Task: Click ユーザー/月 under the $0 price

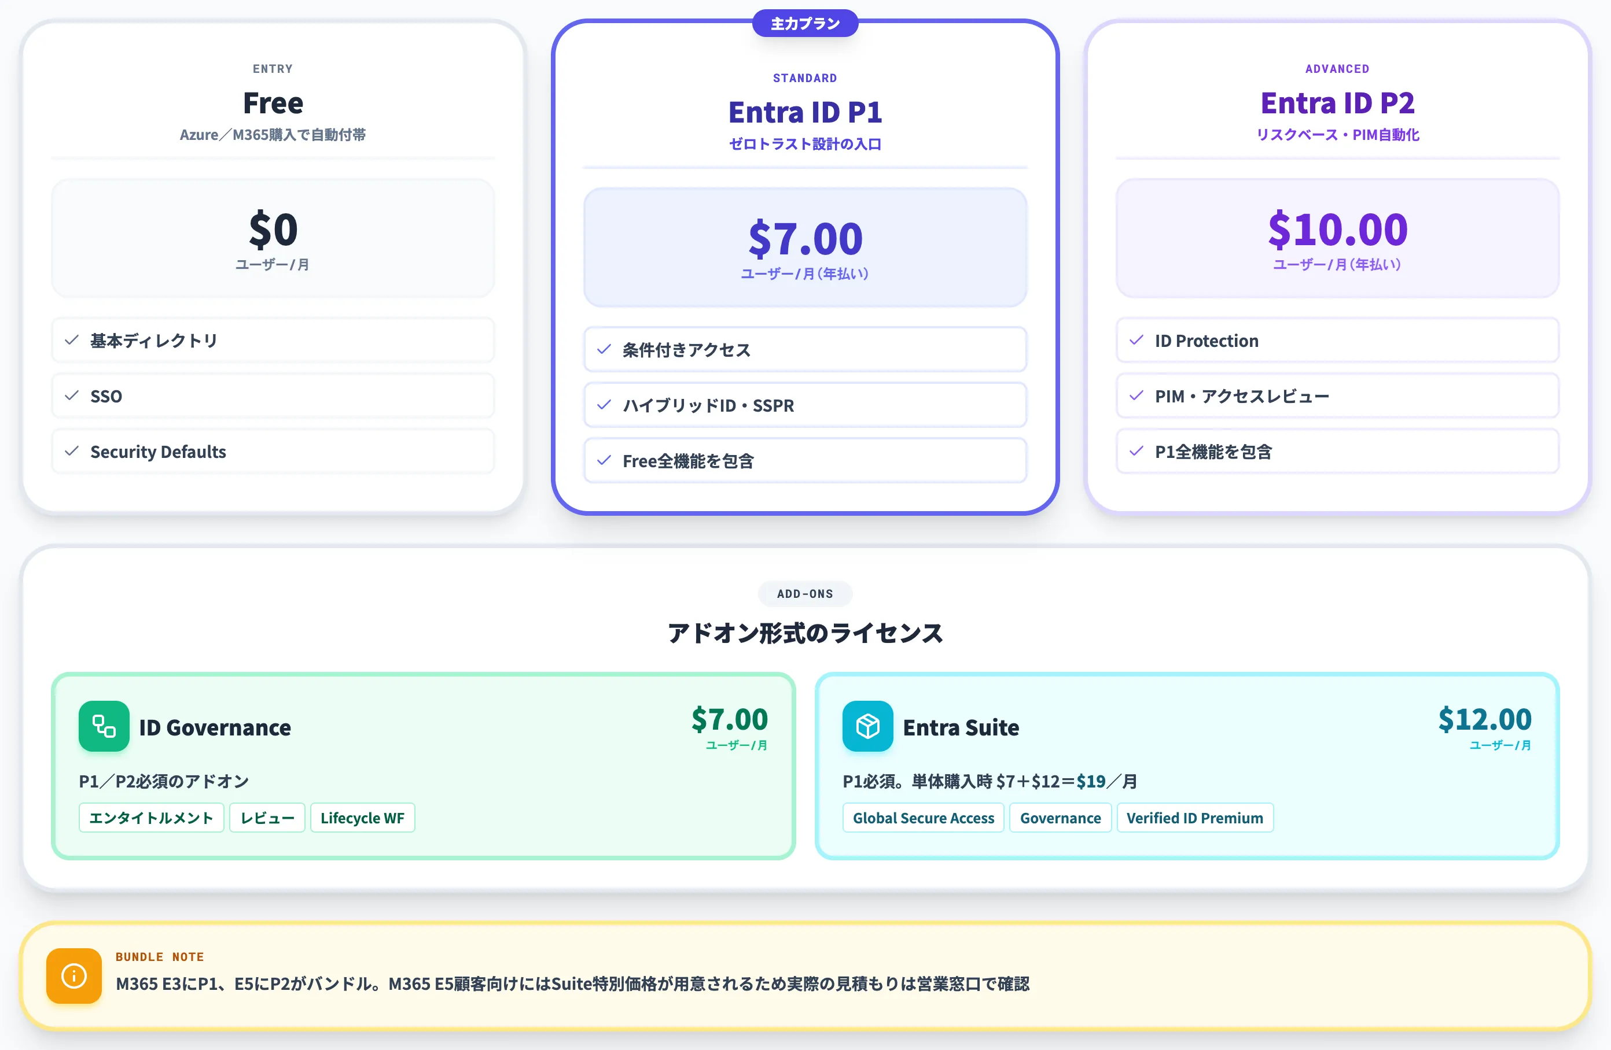Action: 273,265
